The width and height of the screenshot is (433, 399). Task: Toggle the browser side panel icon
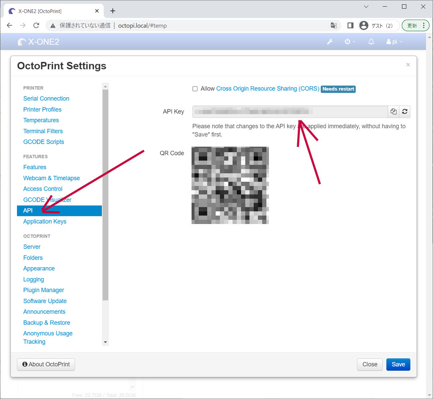point(350,25)
